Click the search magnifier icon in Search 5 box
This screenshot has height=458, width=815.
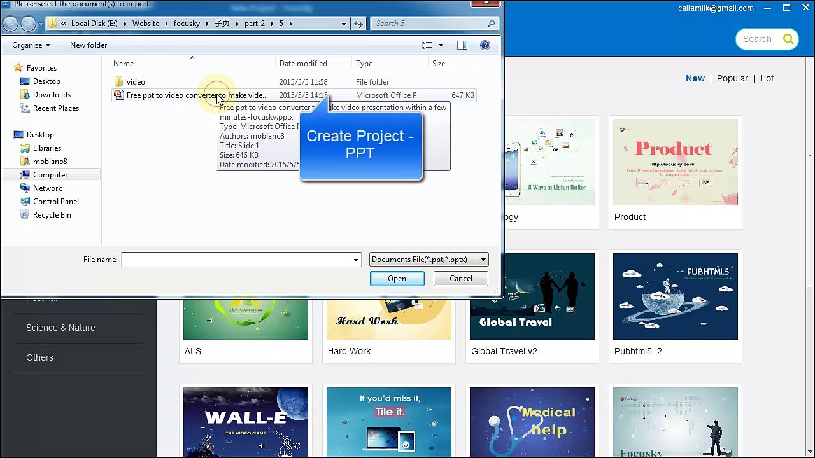491,24
